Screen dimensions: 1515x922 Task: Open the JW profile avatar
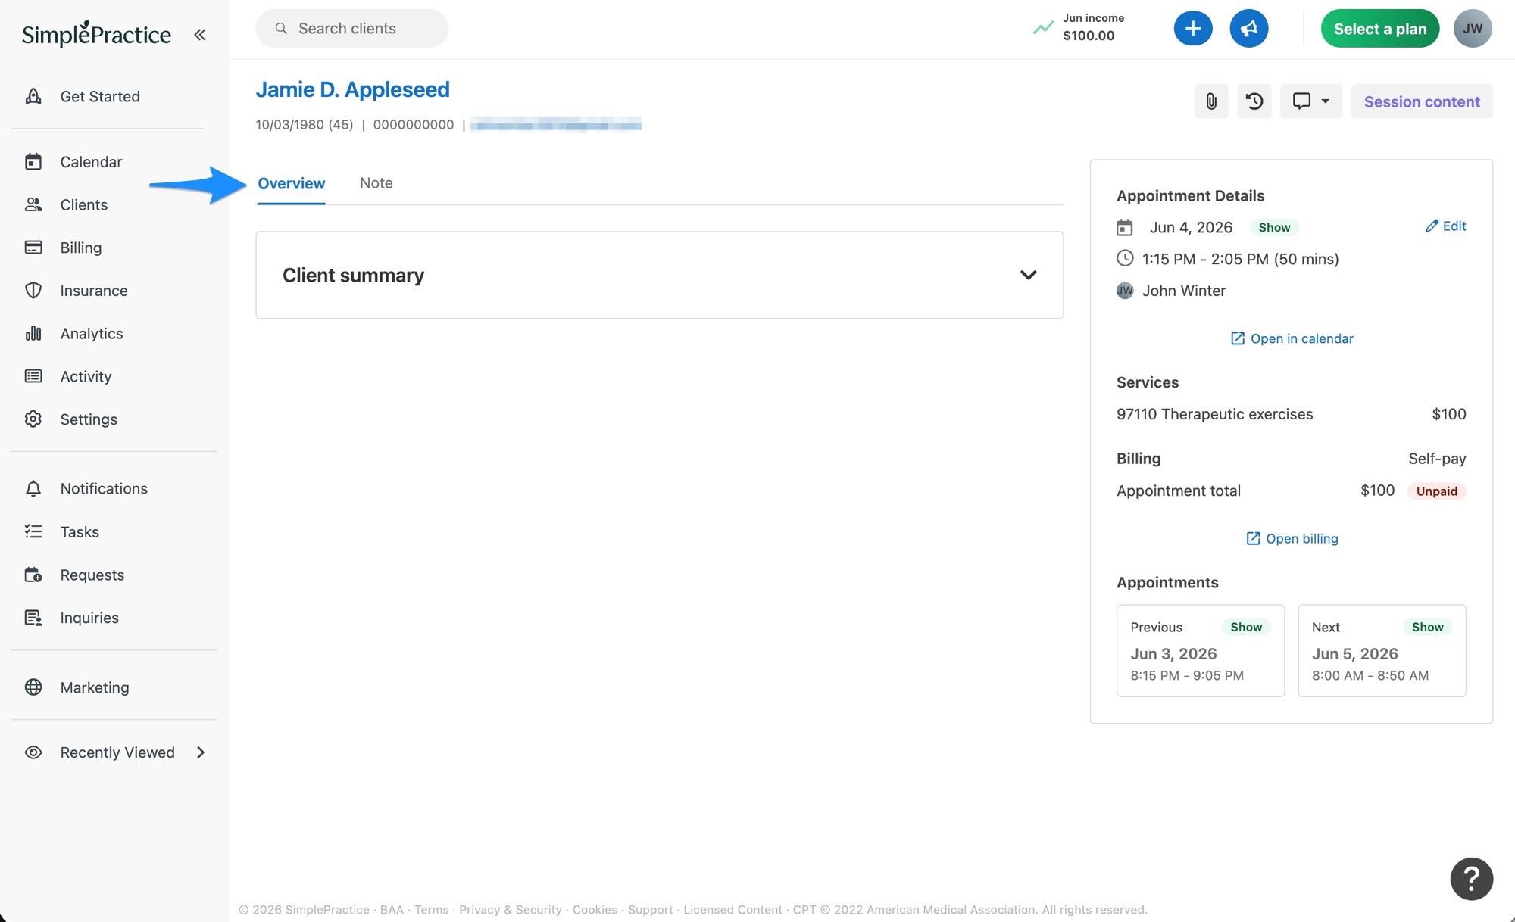1473,28
